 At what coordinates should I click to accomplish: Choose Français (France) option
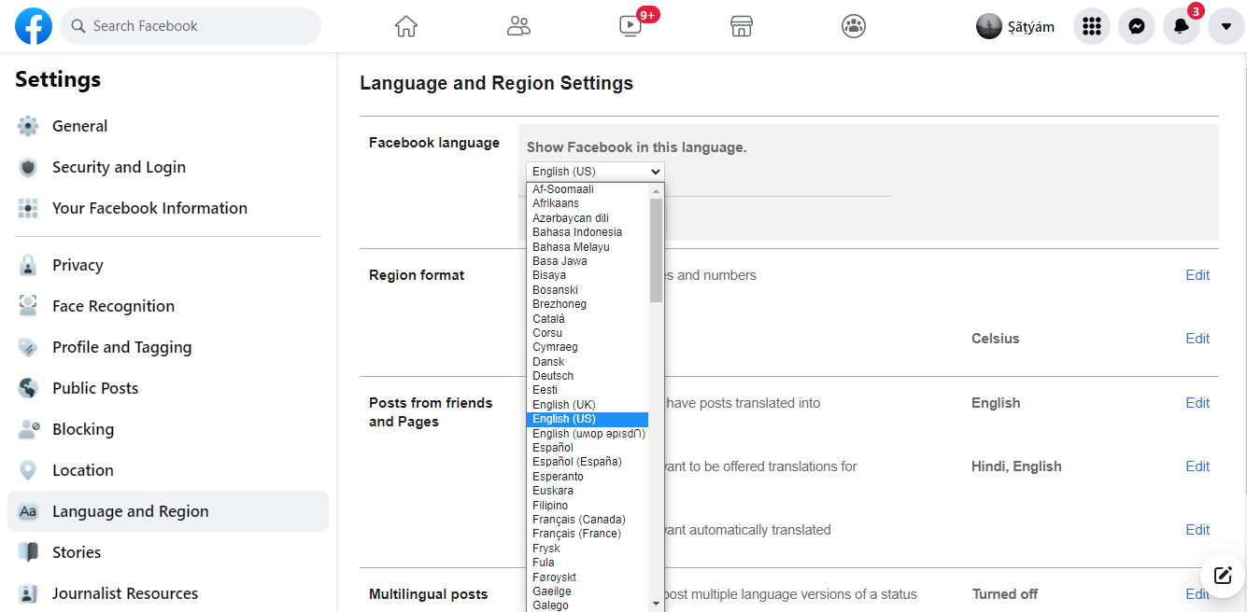click(x=588, y=534)
